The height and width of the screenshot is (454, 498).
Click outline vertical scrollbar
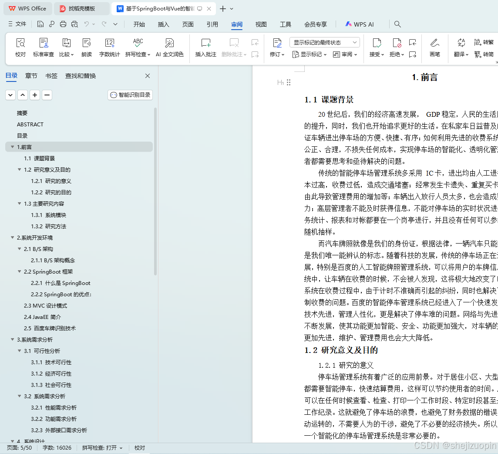155,191
